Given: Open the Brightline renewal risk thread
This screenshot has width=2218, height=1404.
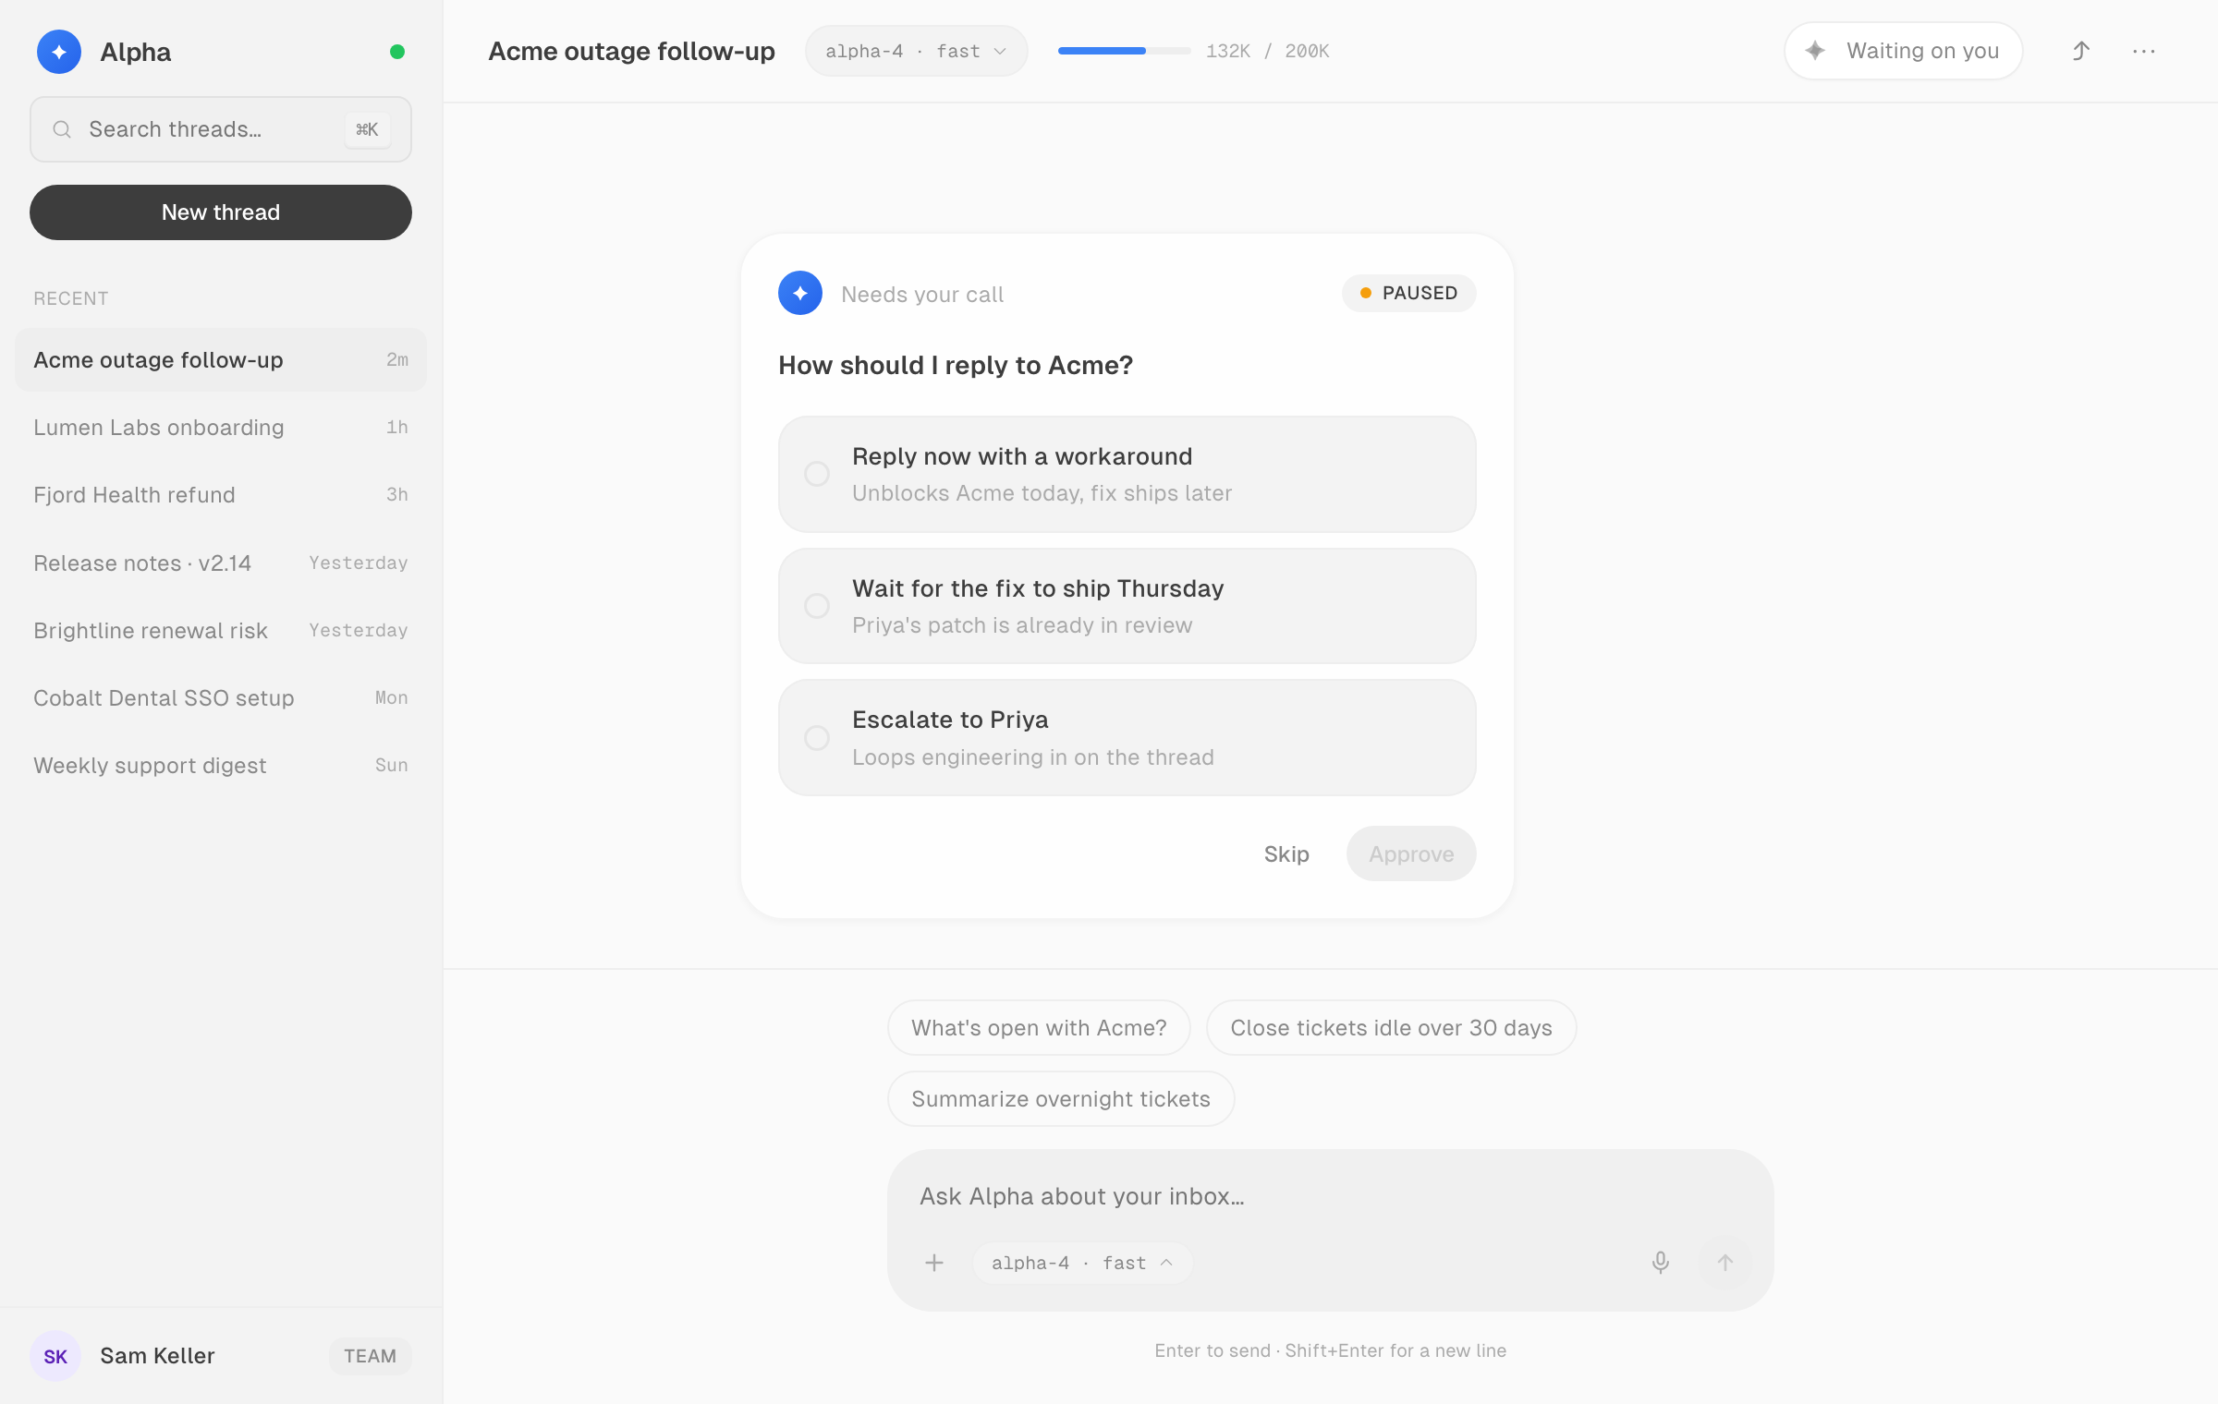Looking at the screenshot, I should 221,630.
